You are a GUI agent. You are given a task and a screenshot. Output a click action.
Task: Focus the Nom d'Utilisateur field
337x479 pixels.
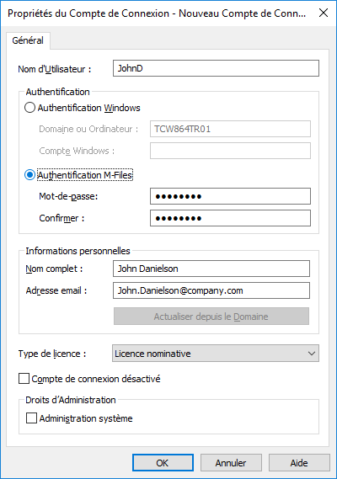point(216,68)
